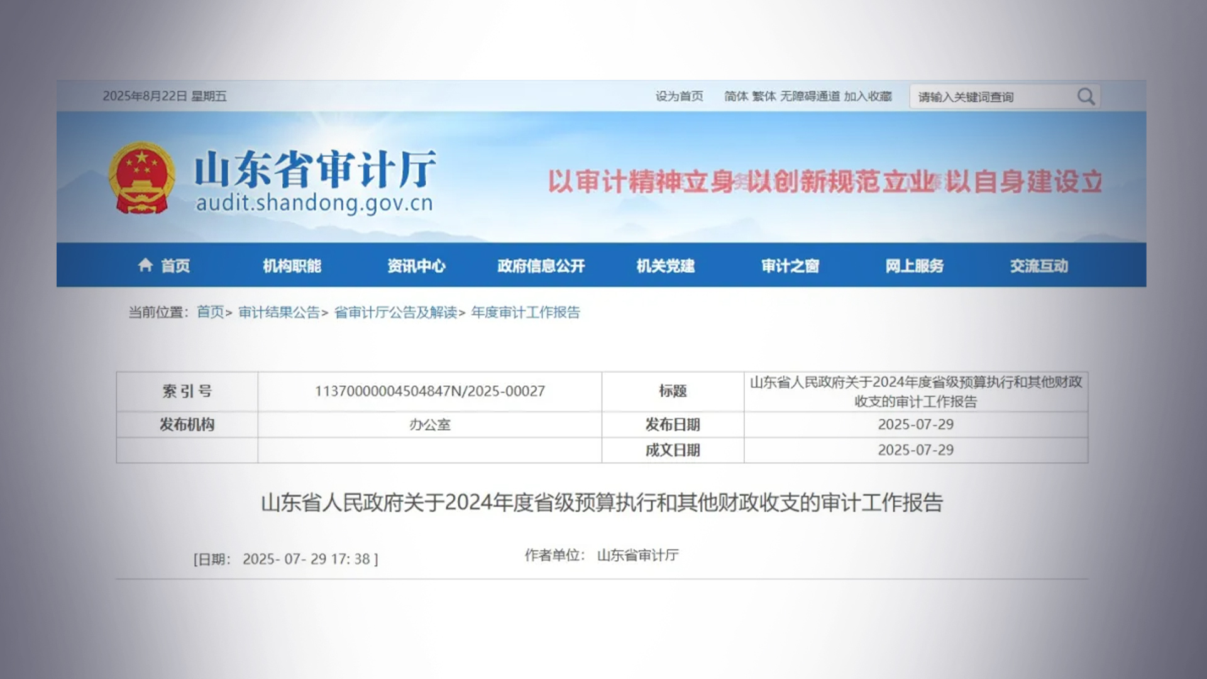
Task: Open 年度审计工作报告 breadcrumb link
Action: (x=526, y=312)
